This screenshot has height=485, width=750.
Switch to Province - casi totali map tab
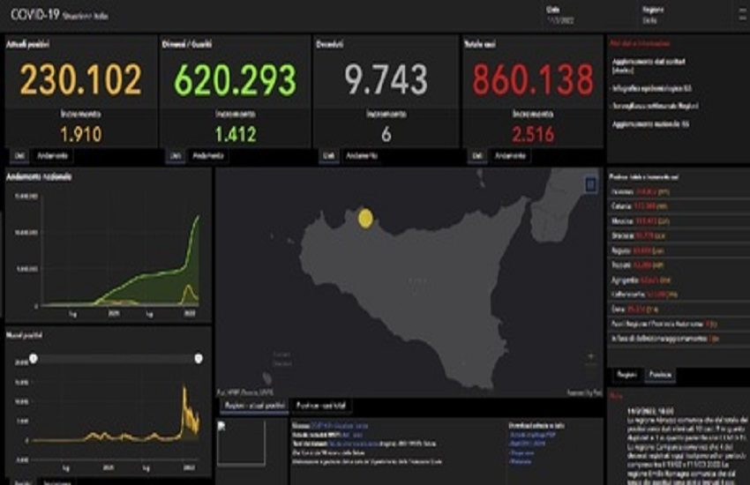320,404
